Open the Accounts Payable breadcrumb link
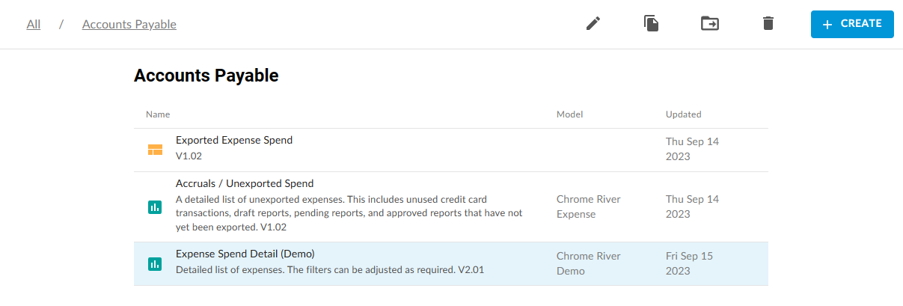The image size is (903, 306). point(129,24)
